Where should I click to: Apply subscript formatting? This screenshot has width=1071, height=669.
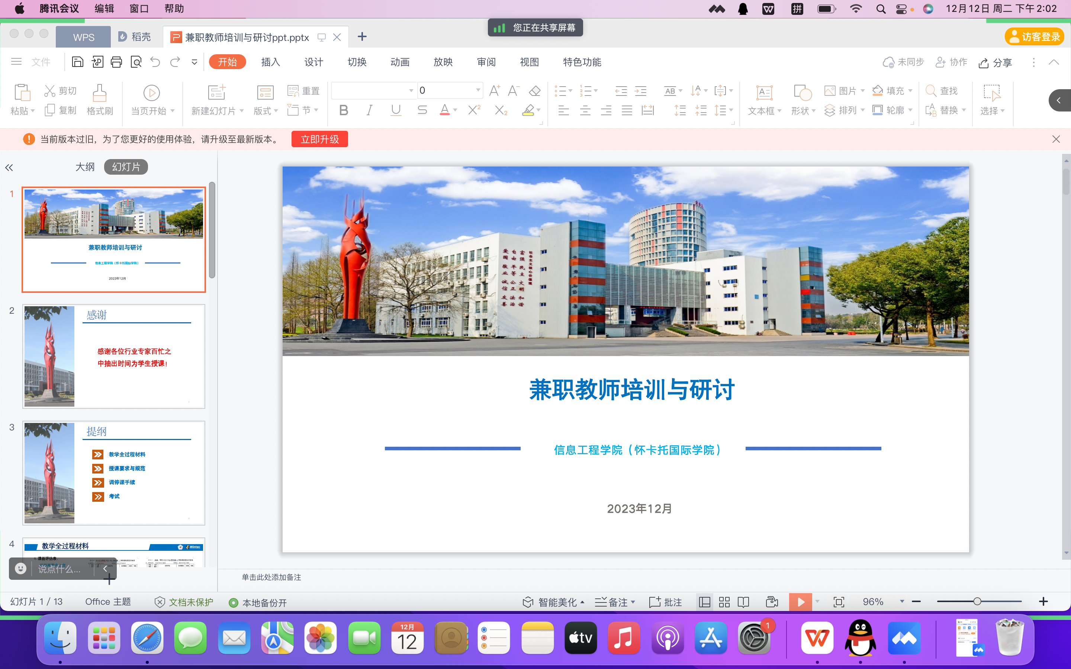(x=501, y=110)
